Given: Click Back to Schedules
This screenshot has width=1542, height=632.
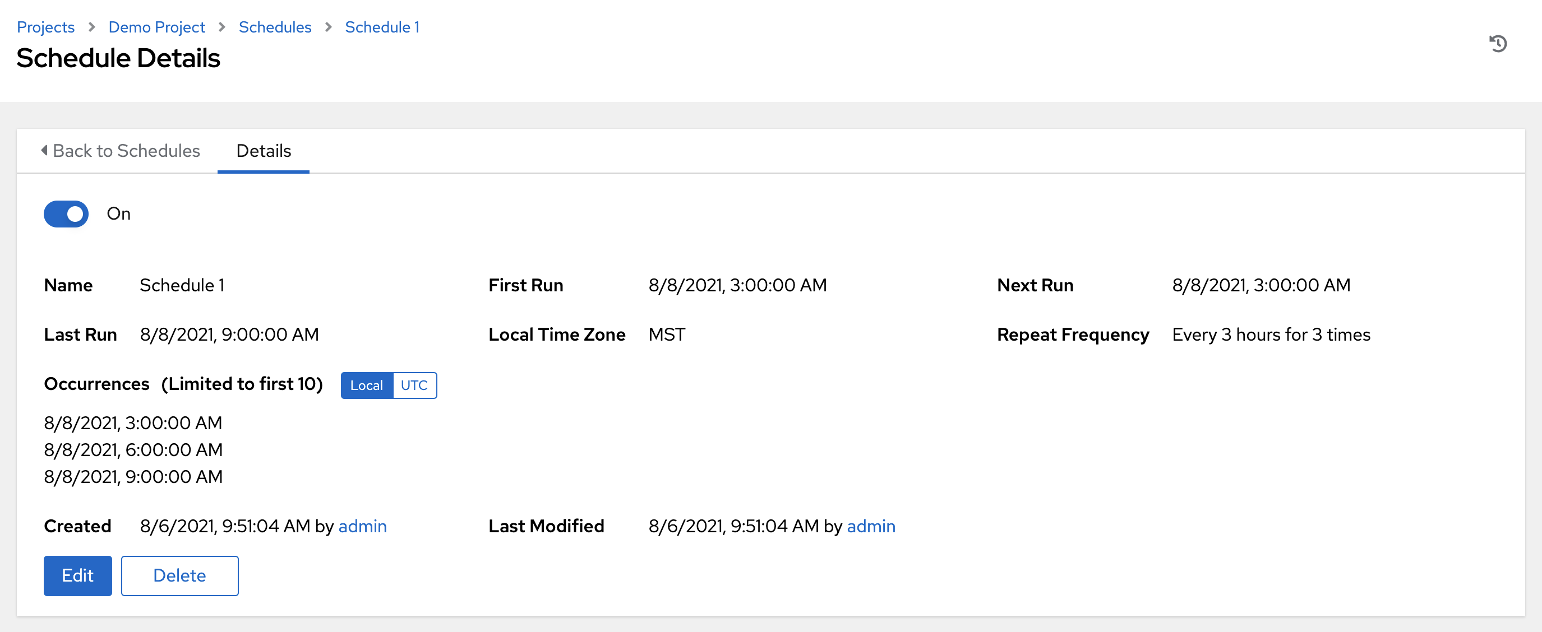Looking at the screenshot, I should point(127,151).
